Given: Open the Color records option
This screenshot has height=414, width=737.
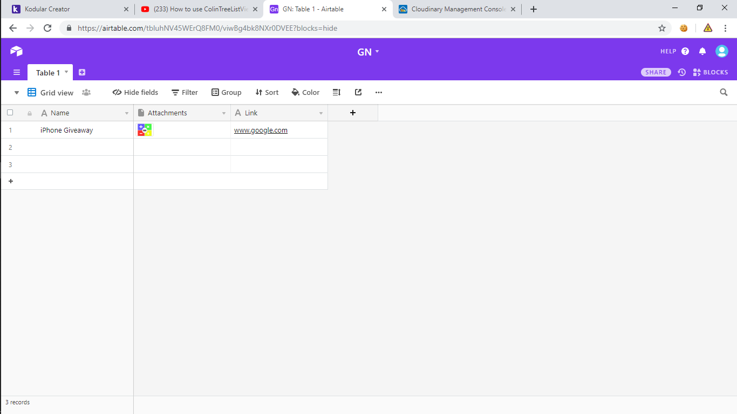Looking at the screenshot, I should pos(305,92).
